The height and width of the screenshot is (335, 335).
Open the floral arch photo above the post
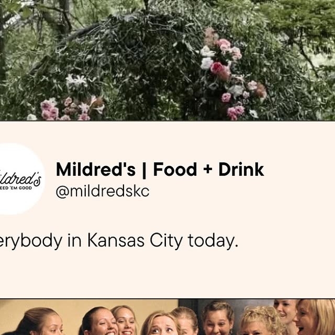click(x=167, y=60)
